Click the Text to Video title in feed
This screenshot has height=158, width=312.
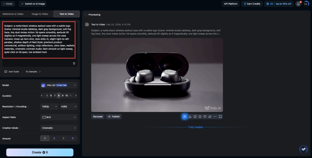[x=98, y=24]
